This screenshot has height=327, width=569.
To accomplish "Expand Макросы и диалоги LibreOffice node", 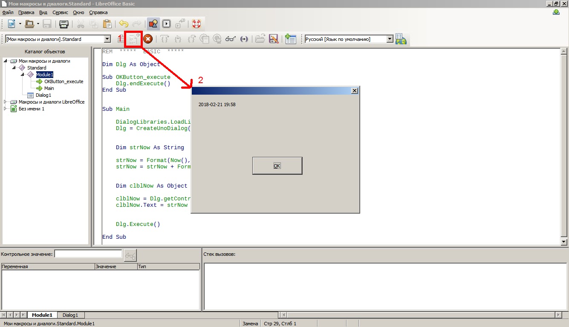I will (x=6, y=102).
